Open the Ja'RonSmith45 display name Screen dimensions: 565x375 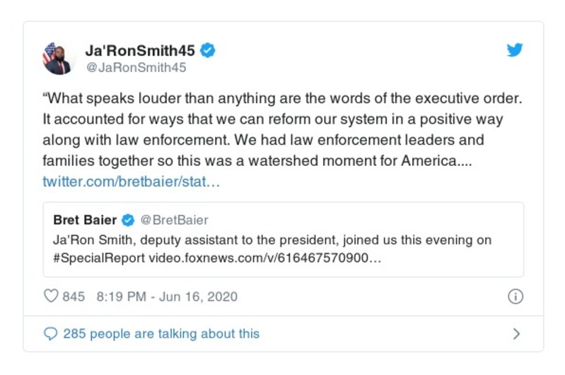139,50
